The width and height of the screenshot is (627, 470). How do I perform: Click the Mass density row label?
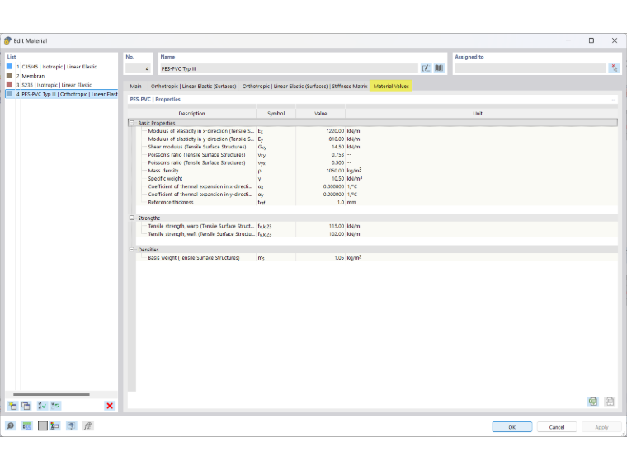point(163,171)
